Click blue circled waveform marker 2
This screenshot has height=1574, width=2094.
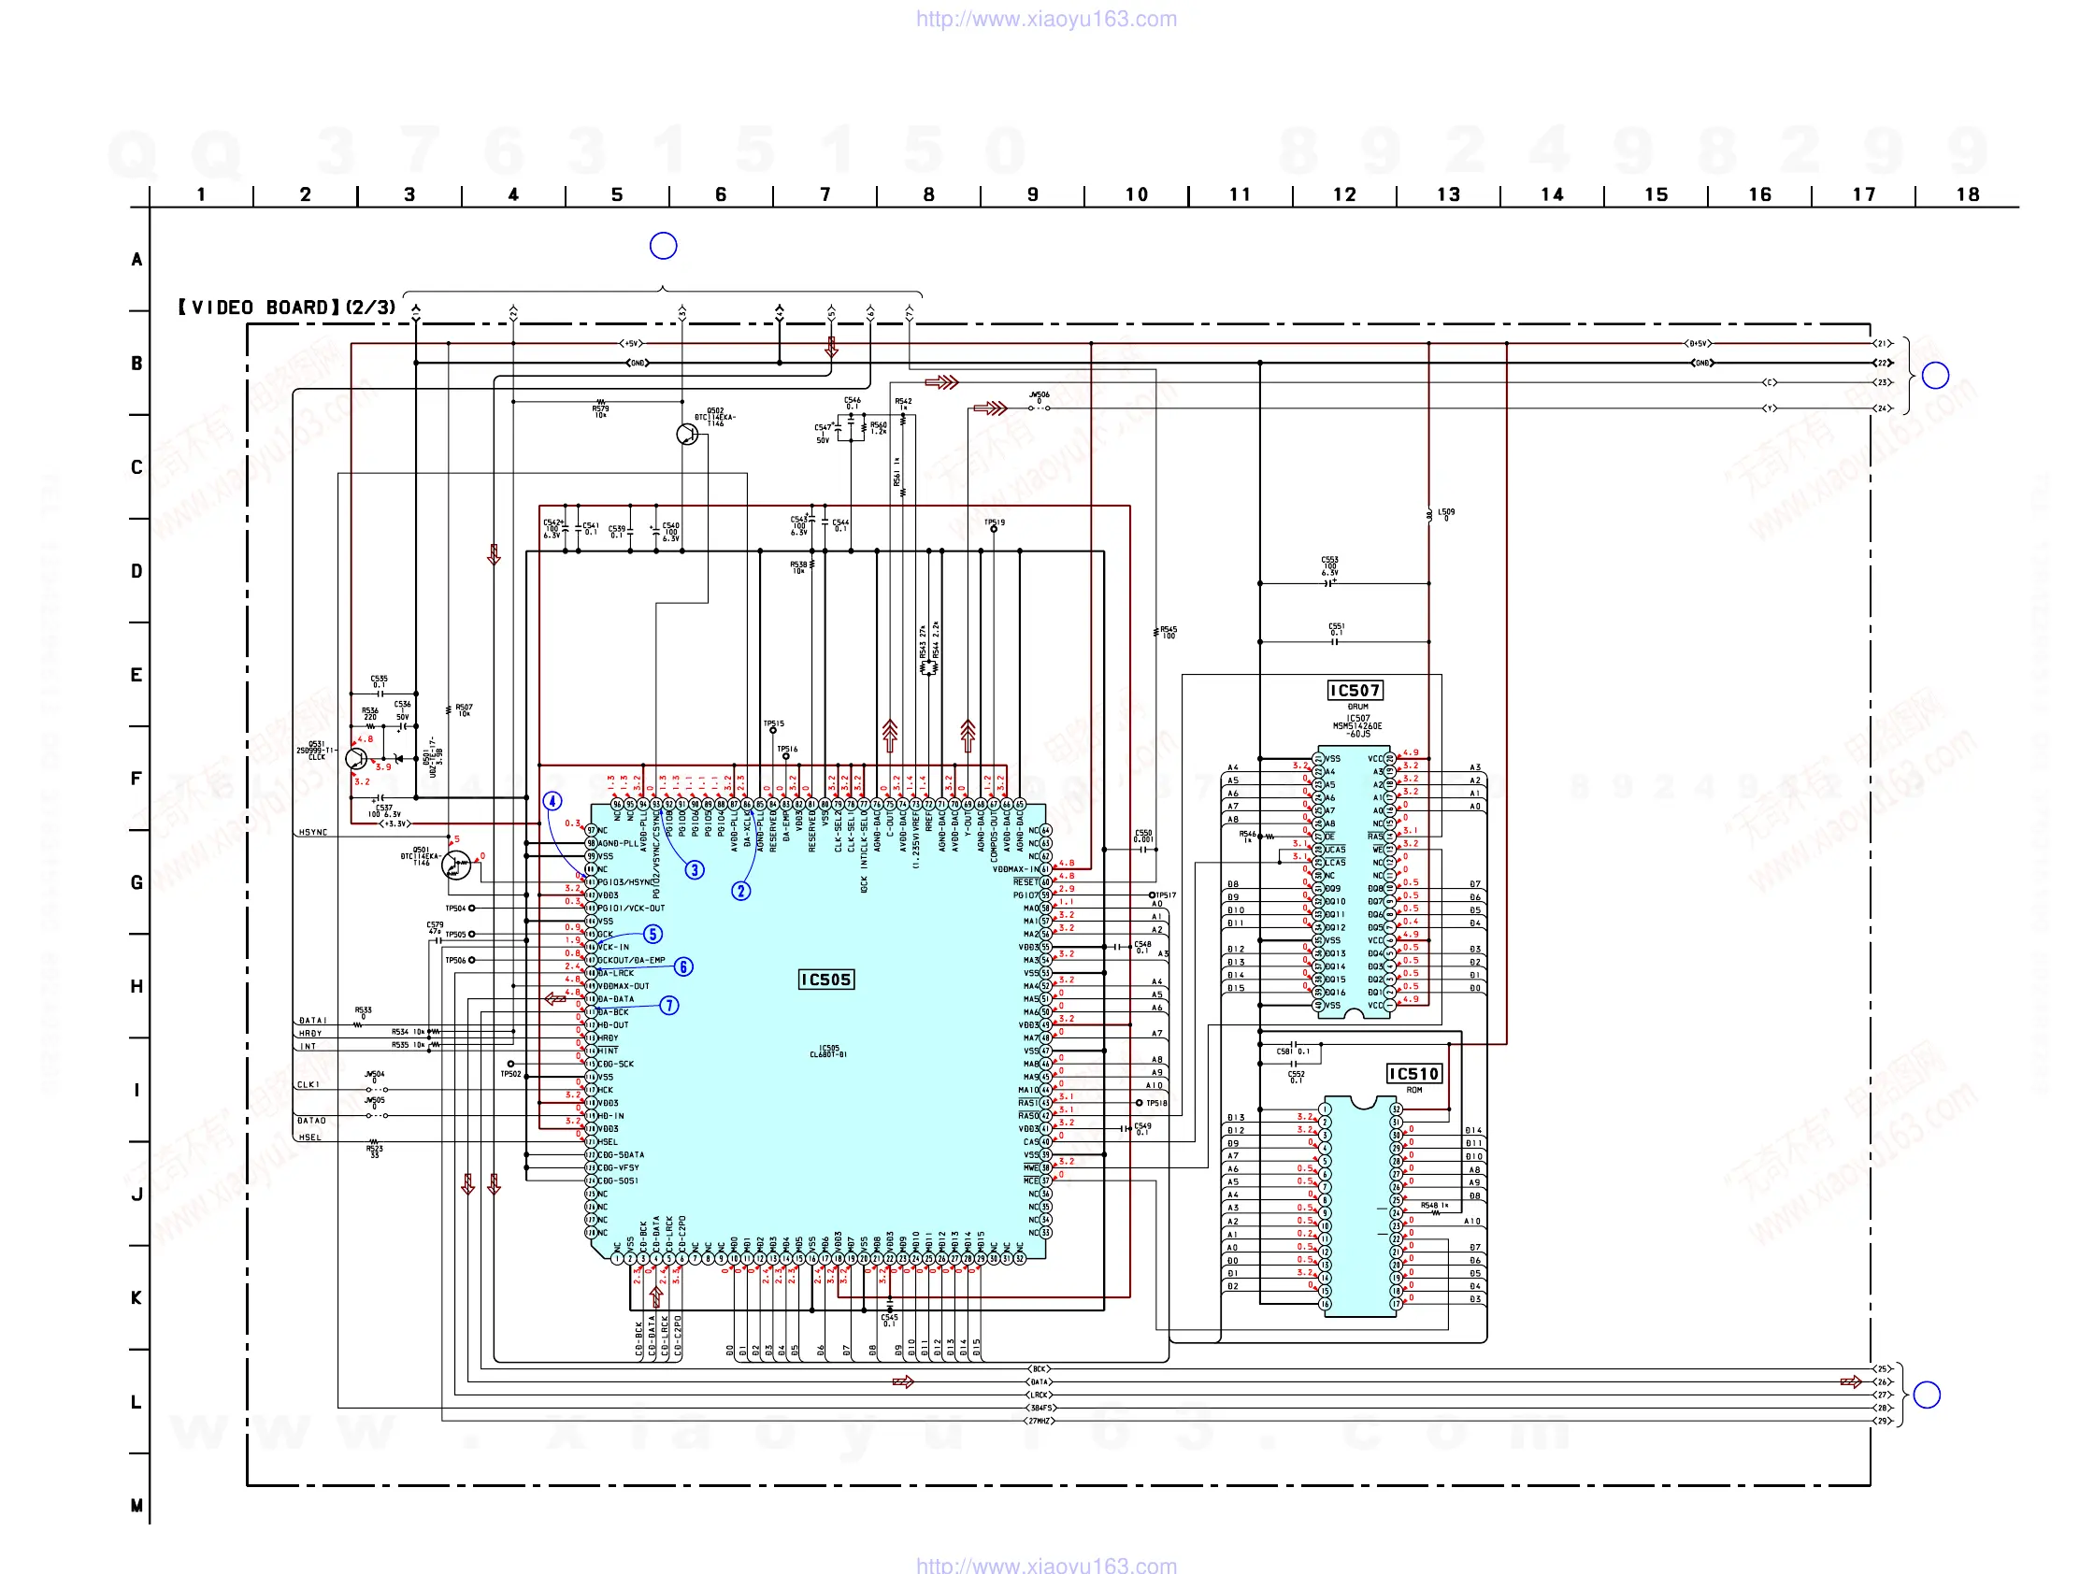coord(741,891)
